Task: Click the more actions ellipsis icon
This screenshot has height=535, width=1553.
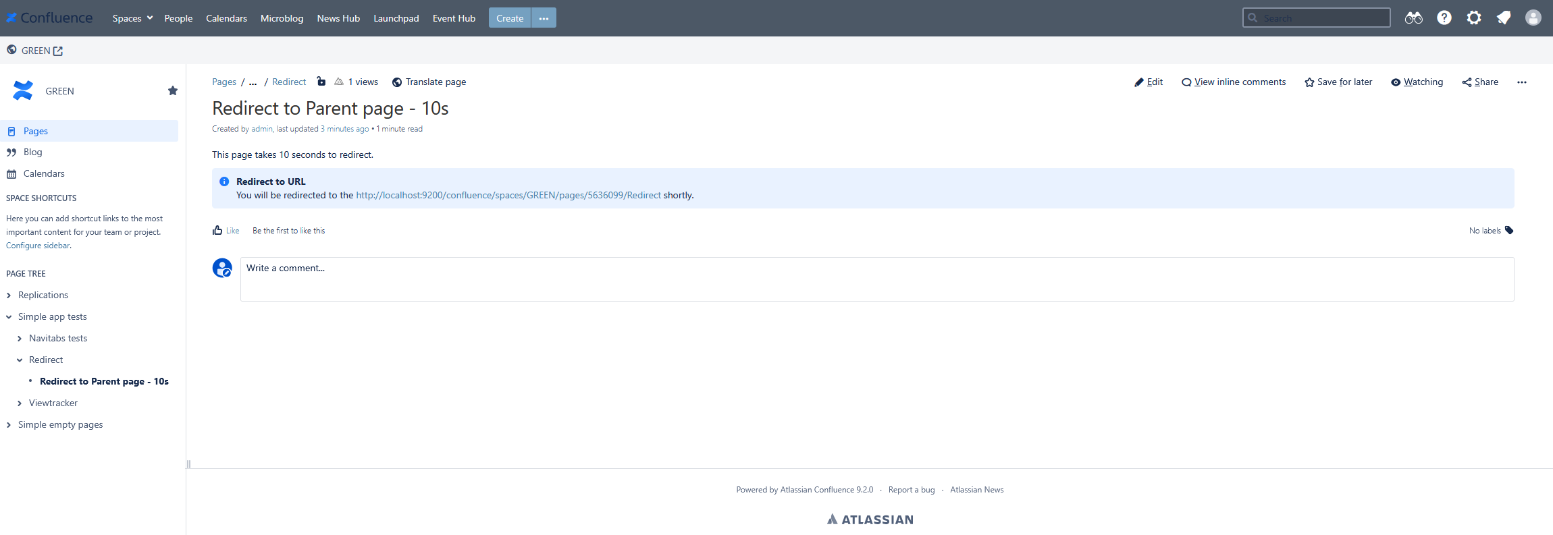Action: click(x=1521, y=82)
